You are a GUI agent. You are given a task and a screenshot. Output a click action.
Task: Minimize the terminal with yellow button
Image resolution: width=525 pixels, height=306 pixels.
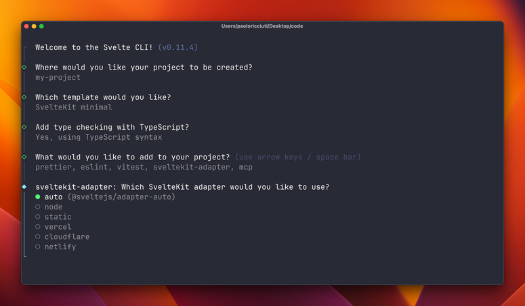(x=34, y=26)
